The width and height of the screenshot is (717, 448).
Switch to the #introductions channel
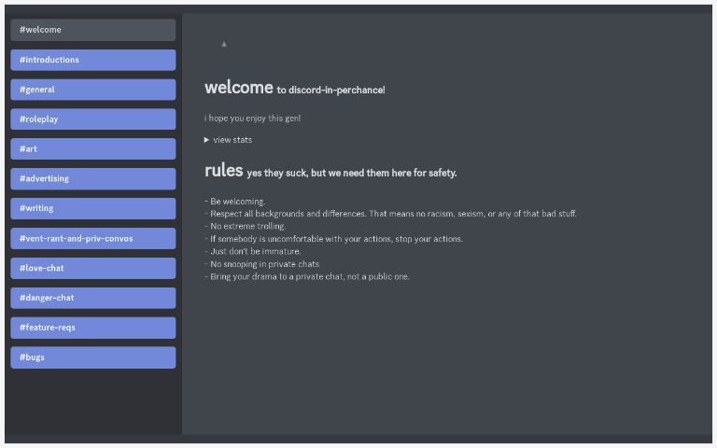pyautogui.click(x=92, y=60)
